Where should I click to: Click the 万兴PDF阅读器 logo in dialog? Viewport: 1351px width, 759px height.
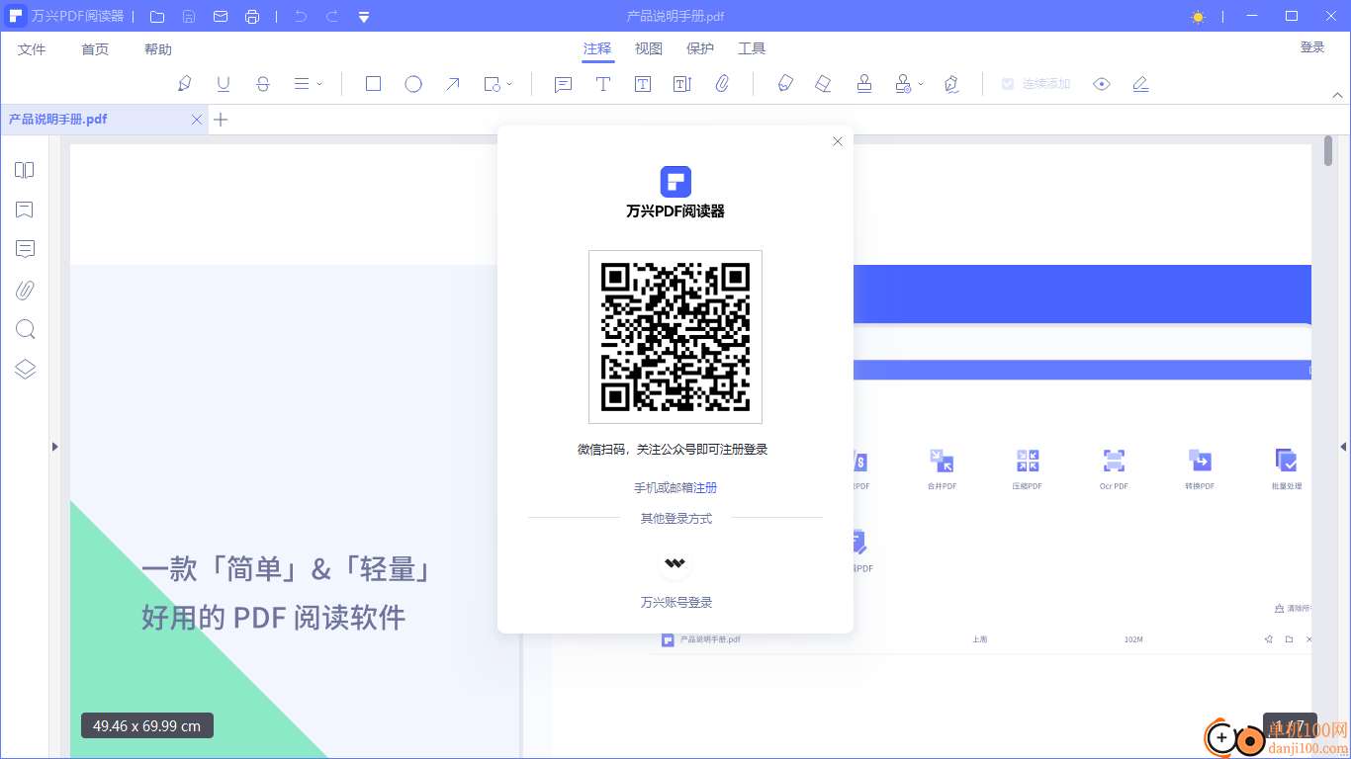675,182
